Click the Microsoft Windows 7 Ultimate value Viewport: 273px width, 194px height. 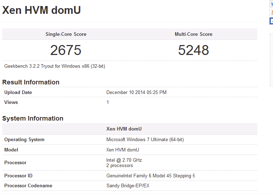point(145,140)
